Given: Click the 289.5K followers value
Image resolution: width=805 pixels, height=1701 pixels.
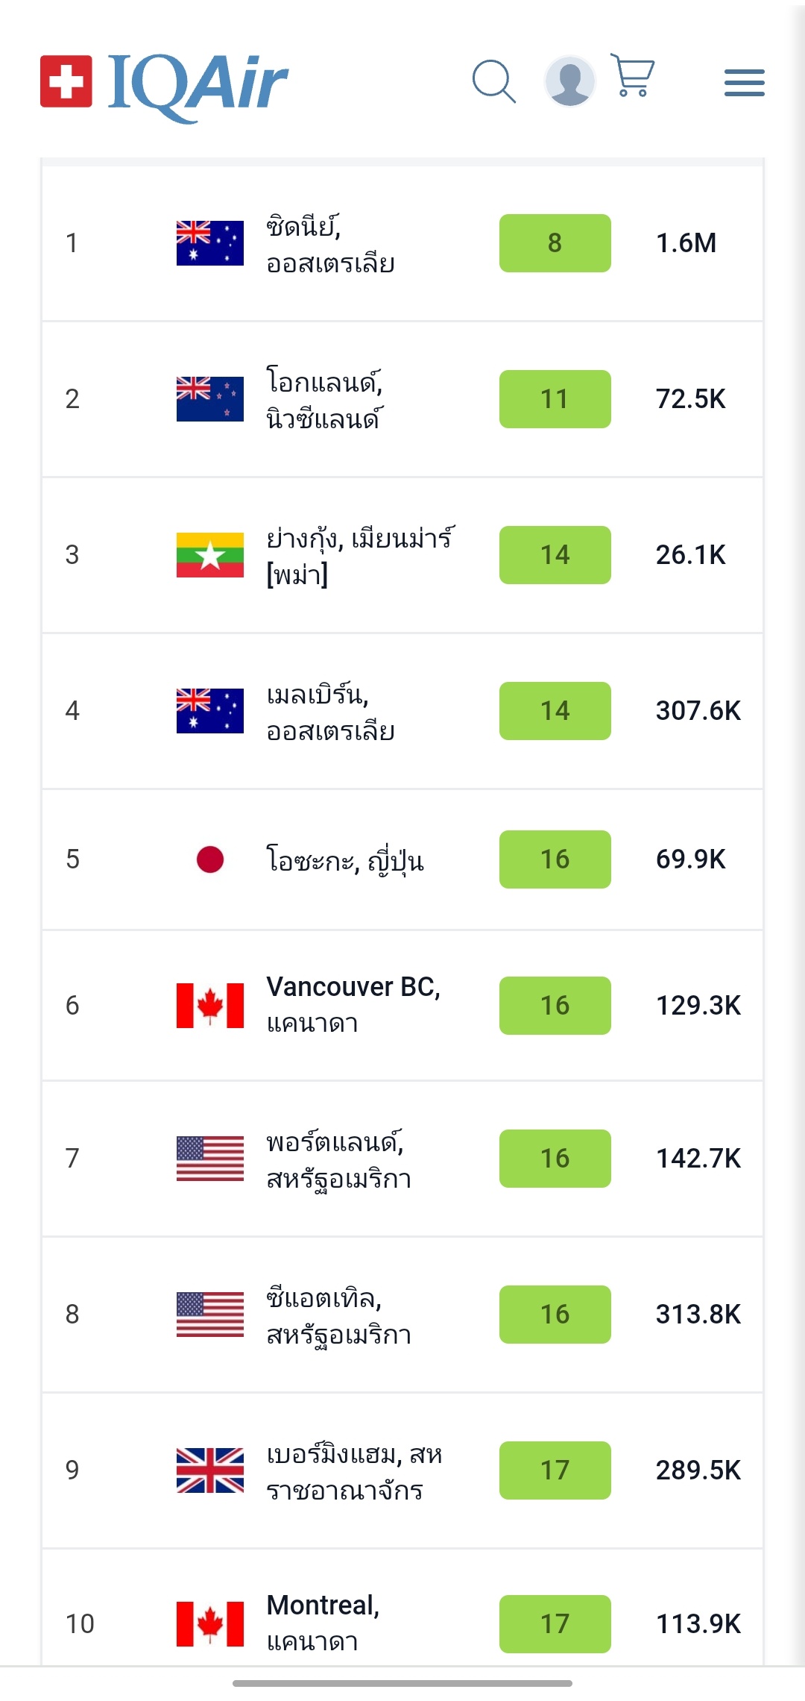Looking at the screenshot, I should click(x=698, y=1470).
